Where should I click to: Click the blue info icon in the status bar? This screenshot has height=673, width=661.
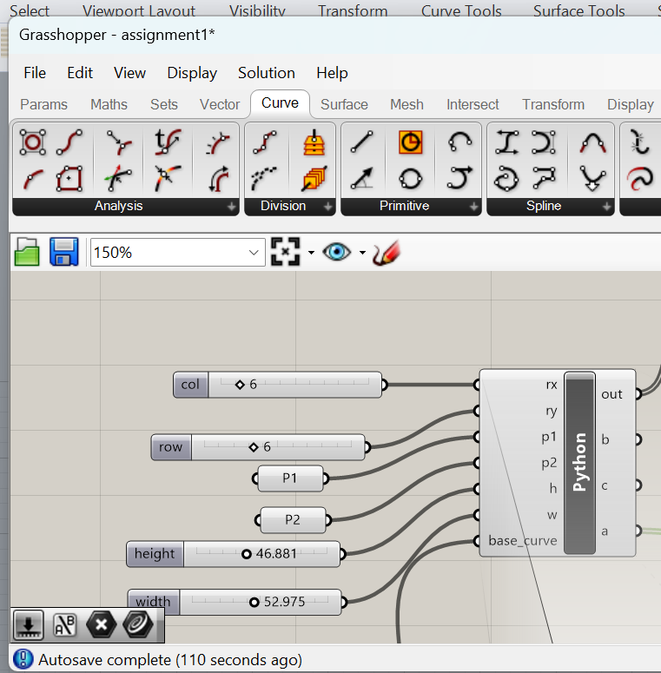click(x=23, y=659)
